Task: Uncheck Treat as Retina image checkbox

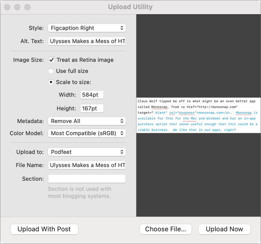Action: point(51,60)
